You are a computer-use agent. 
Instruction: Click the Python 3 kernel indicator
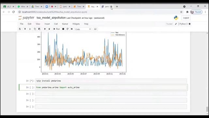(x=185, y=24)
